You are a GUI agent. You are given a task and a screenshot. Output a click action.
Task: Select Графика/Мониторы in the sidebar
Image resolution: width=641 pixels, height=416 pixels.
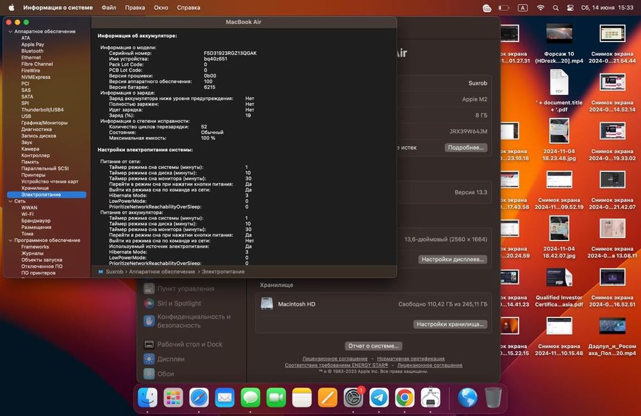click(45, 123)
